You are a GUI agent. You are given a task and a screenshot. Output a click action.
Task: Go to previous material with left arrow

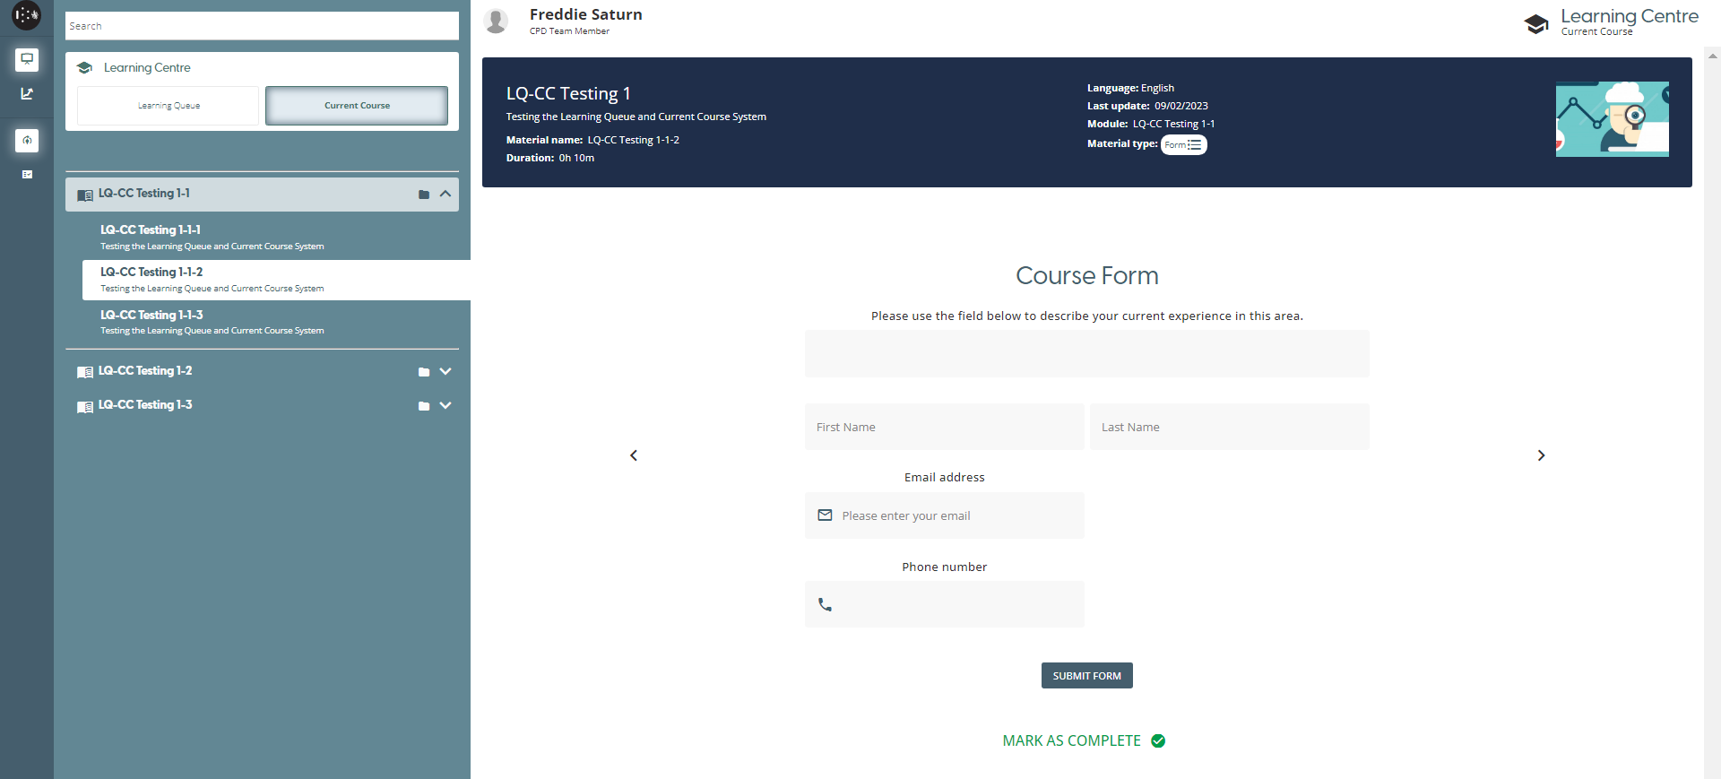coord(634,455)
